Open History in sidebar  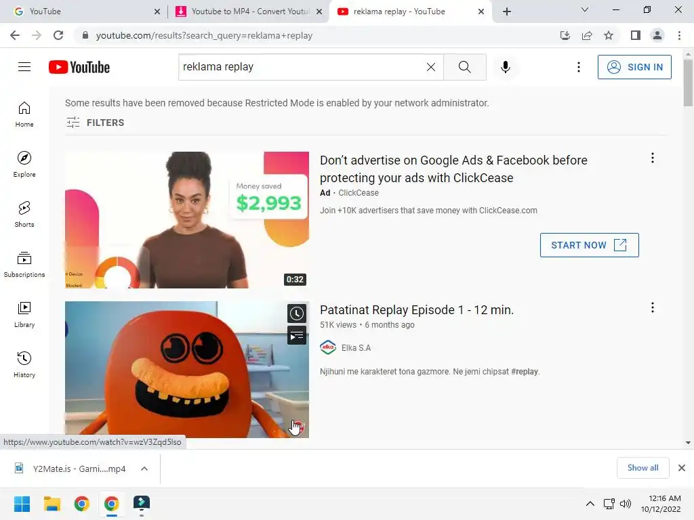[x=24, y=364]
